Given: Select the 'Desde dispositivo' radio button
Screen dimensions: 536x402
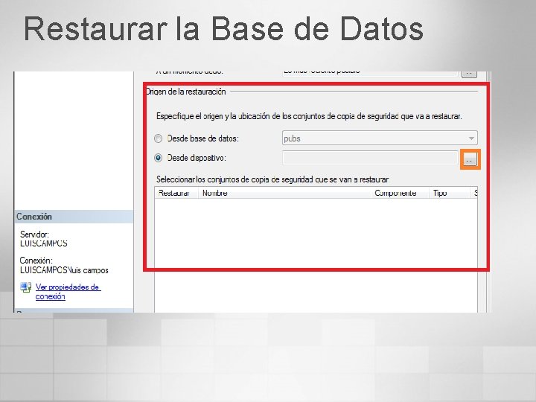Looking at the screenshot, I should 158,158.
